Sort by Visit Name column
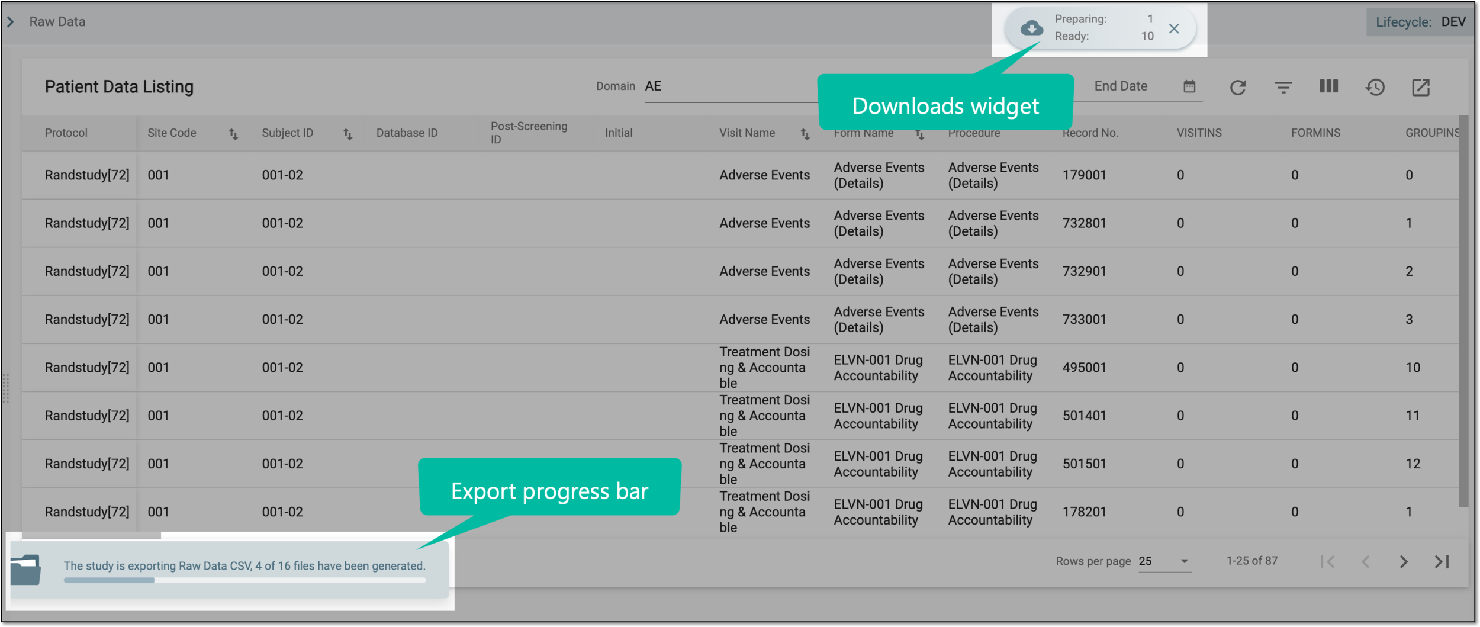Screen dimensions: 1480x627 [805, 134]
